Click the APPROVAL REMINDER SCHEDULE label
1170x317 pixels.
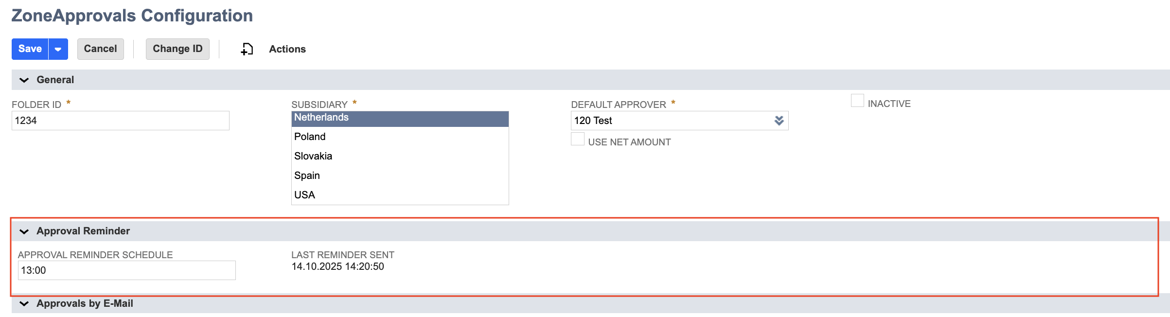[95, 255]
